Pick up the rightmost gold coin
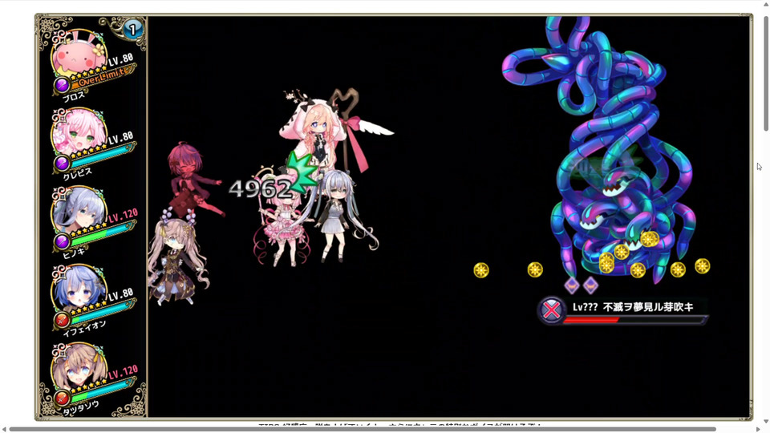This screenshot has height=433, width=770. click(x=703, y=266)
